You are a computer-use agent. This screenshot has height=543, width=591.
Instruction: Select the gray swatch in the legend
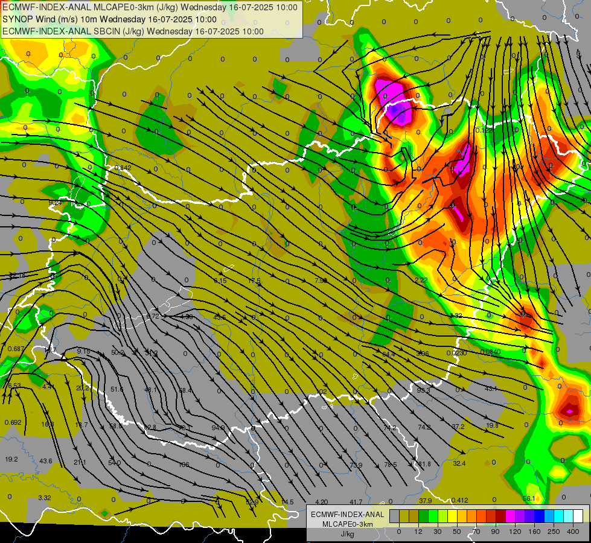point(394,516)
